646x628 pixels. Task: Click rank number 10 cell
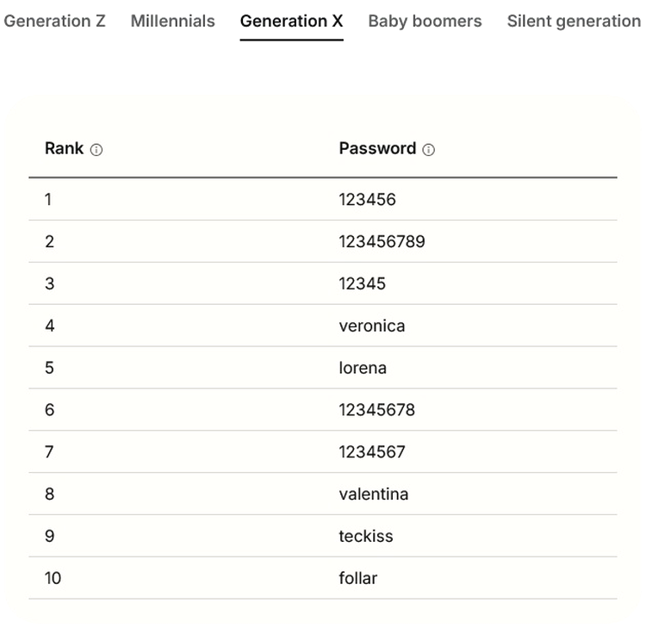click(x=53, y=578)
